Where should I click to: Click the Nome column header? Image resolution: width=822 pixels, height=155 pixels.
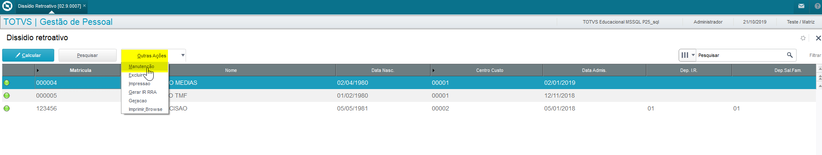click(231, 70)
